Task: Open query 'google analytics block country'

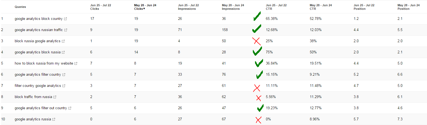Action: [39, 19]
